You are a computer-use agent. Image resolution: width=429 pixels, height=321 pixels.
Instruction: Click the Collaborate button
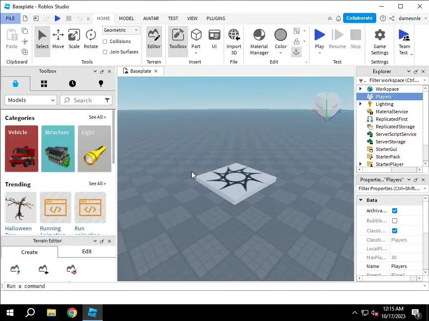tap(359, 18)
